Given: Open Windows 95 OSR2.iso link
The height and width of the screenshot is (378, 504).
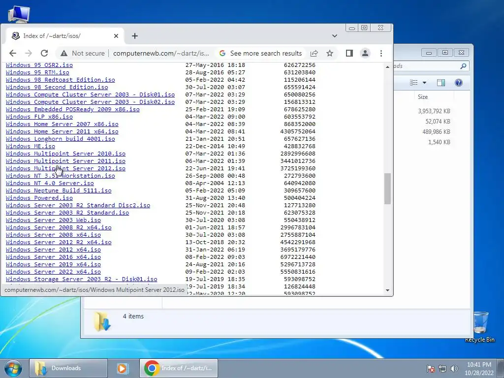Looking at the screenshot, I should [x=39, y=65].
